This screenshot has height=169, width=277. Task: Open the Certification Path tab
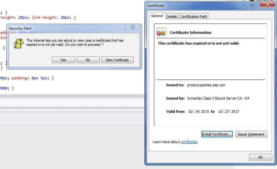point(194,16)
